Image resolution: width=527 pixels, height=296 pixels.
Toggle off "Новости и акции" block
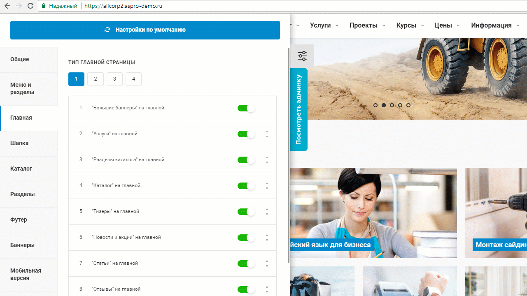(x=246, y=238)
